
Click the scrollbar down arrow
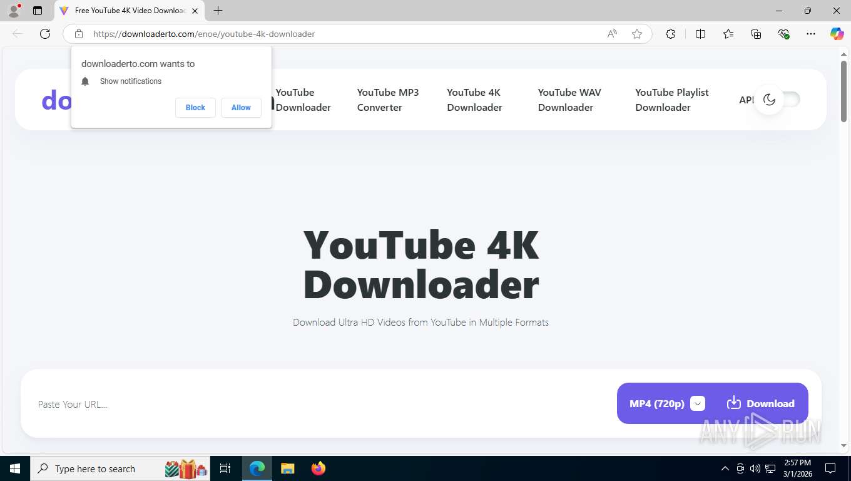click(x=843, y=445)
